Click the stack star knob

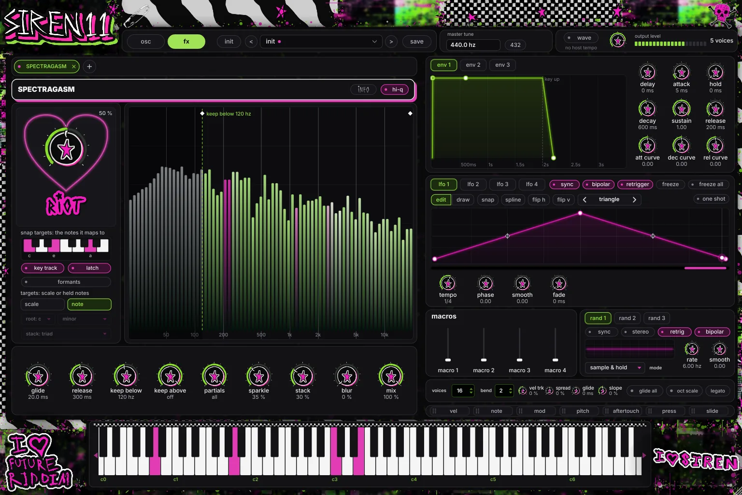pyautogui.click(x=303, y=376)
